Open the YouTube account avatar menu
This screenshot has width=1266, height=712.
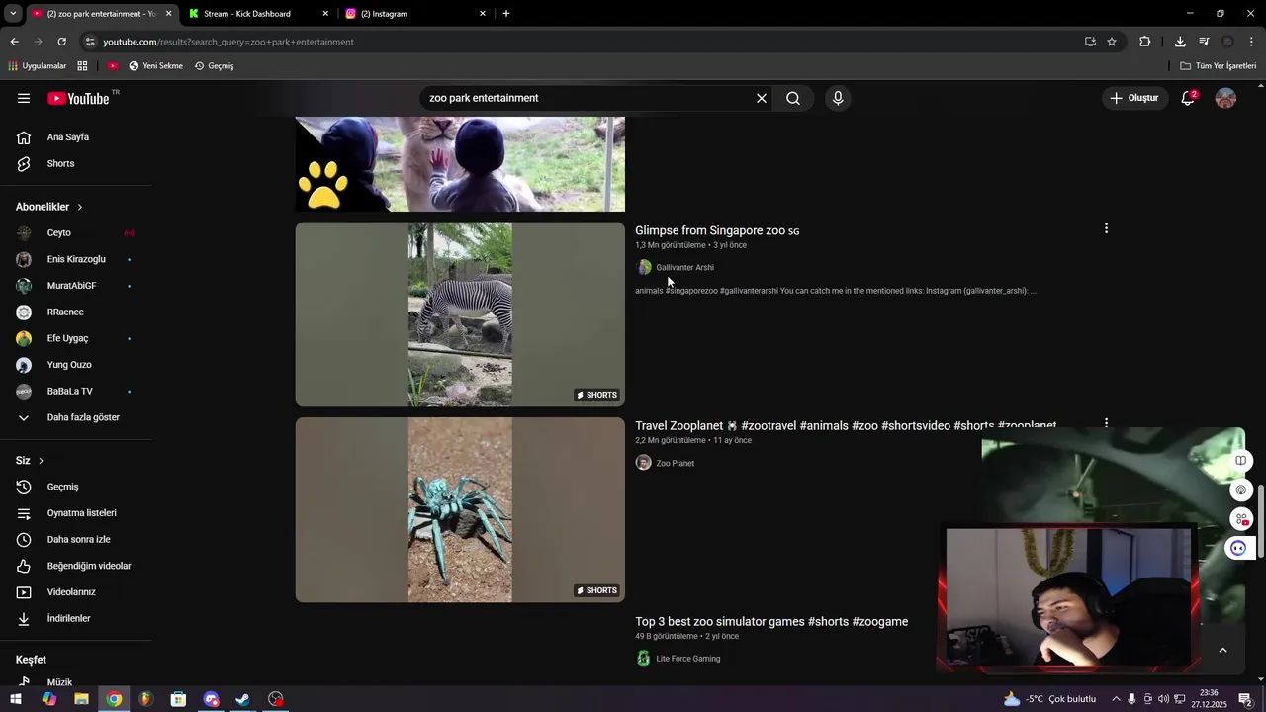tap(1225, 98)
